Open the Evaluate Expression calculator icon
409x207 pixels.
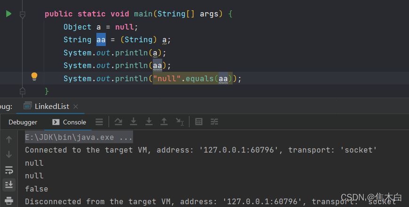[199, 122]
